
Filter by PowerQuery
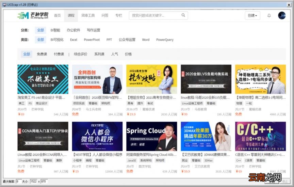(165, 40)
